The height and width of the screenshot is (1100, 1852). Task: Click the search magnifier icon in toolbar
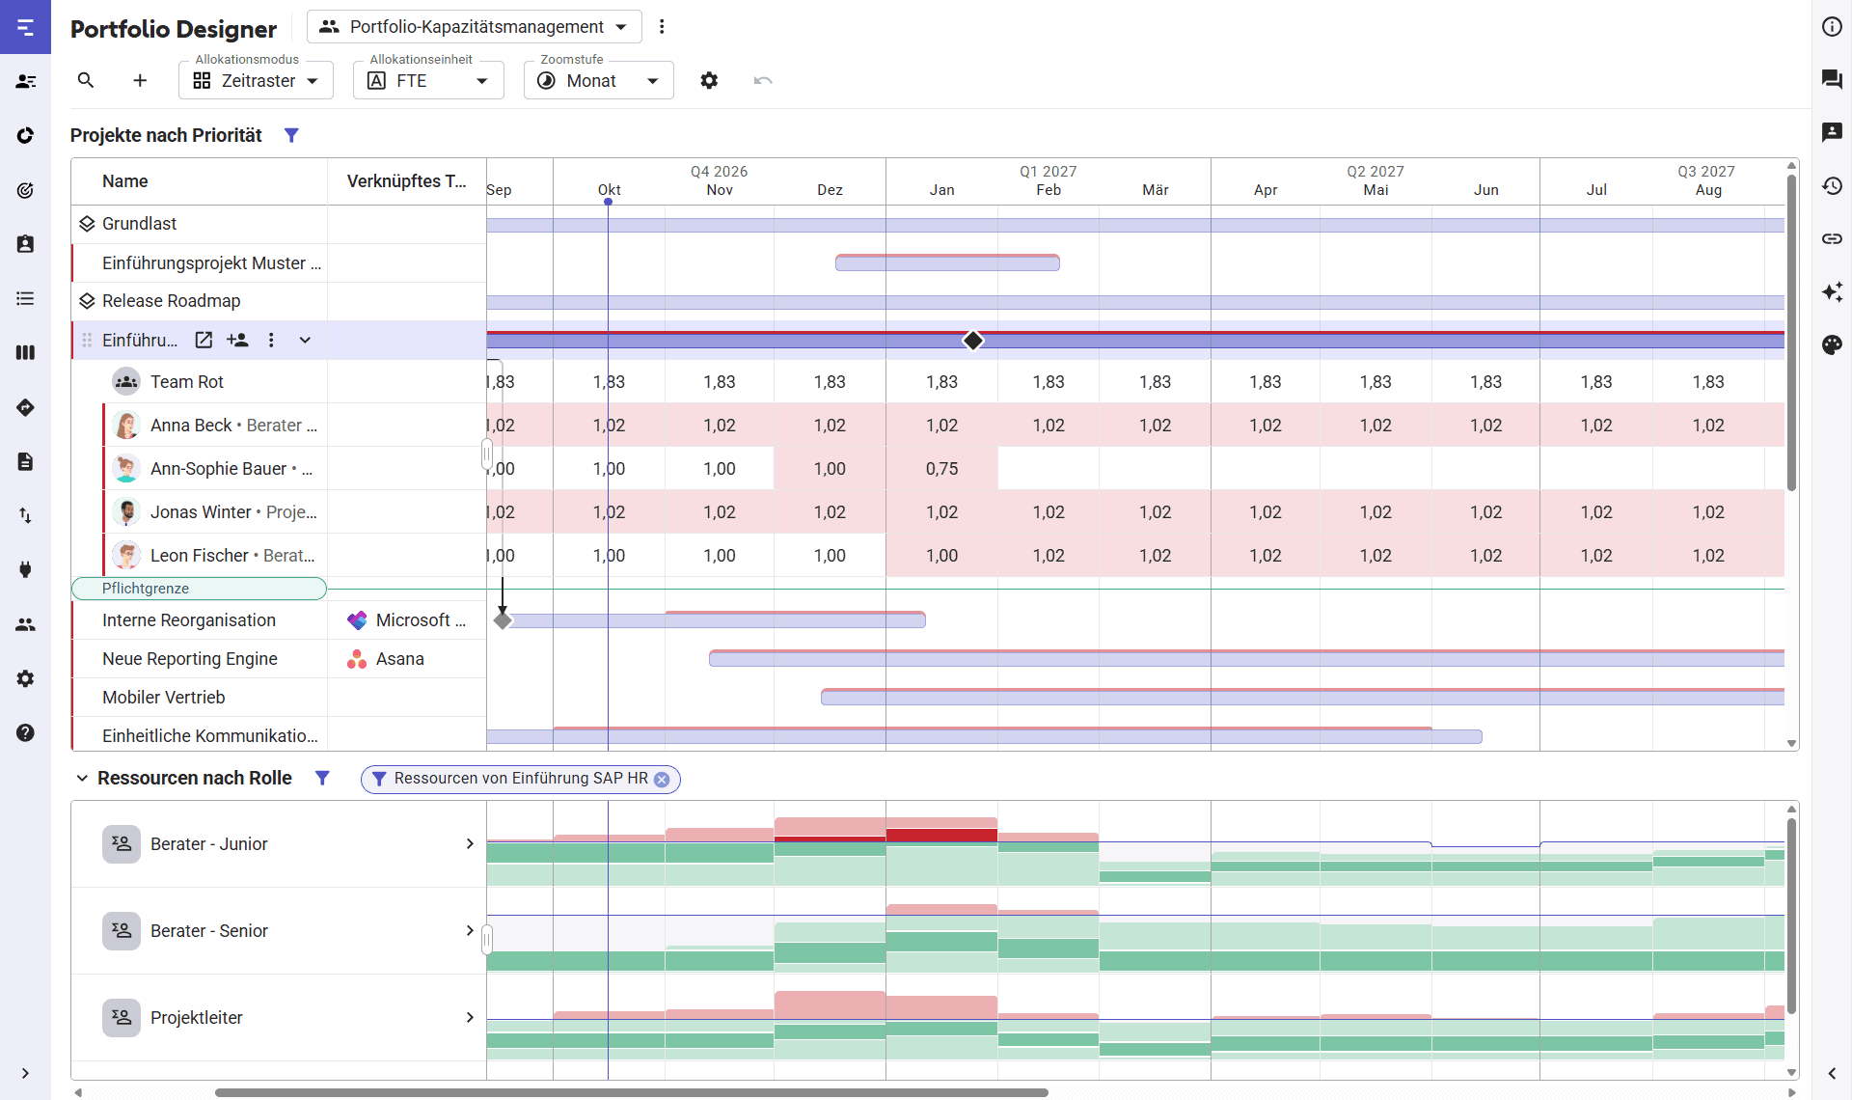(86, 80)
